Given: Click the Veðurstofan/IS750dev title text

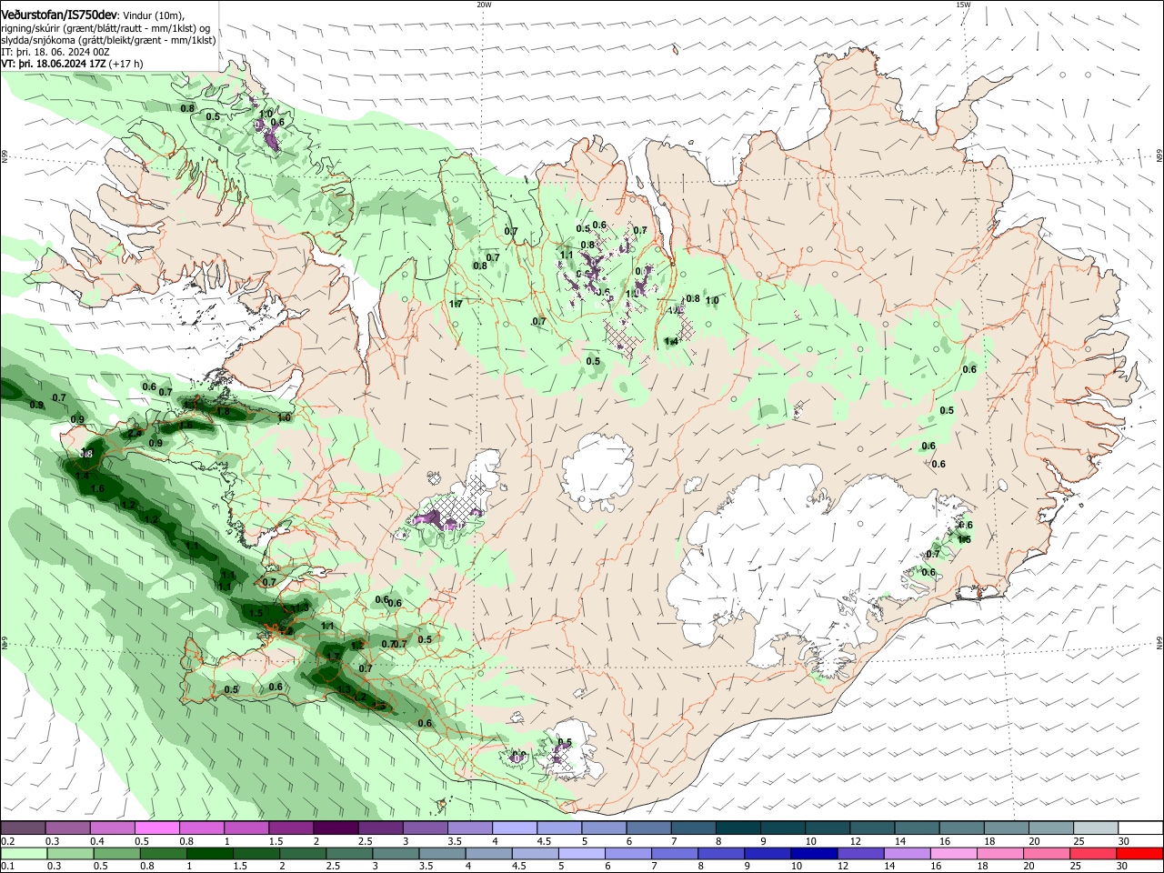Looking at the screenshot, I should [x=58, y=15].
